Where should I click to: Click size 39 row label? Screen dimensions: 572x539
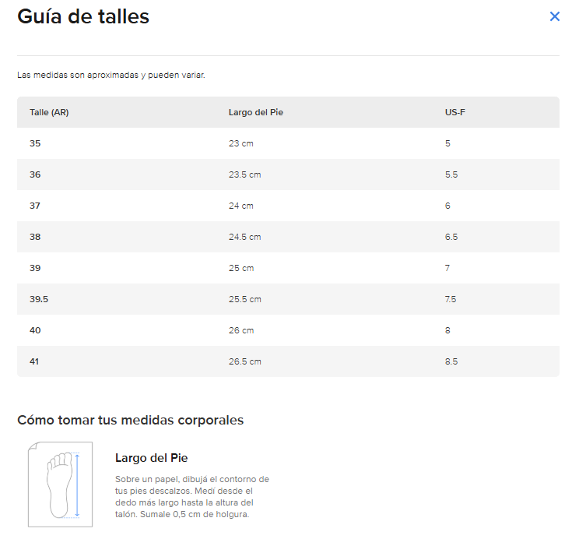pos(35,268)
